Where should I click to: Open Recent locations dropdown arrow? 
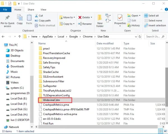15,37
